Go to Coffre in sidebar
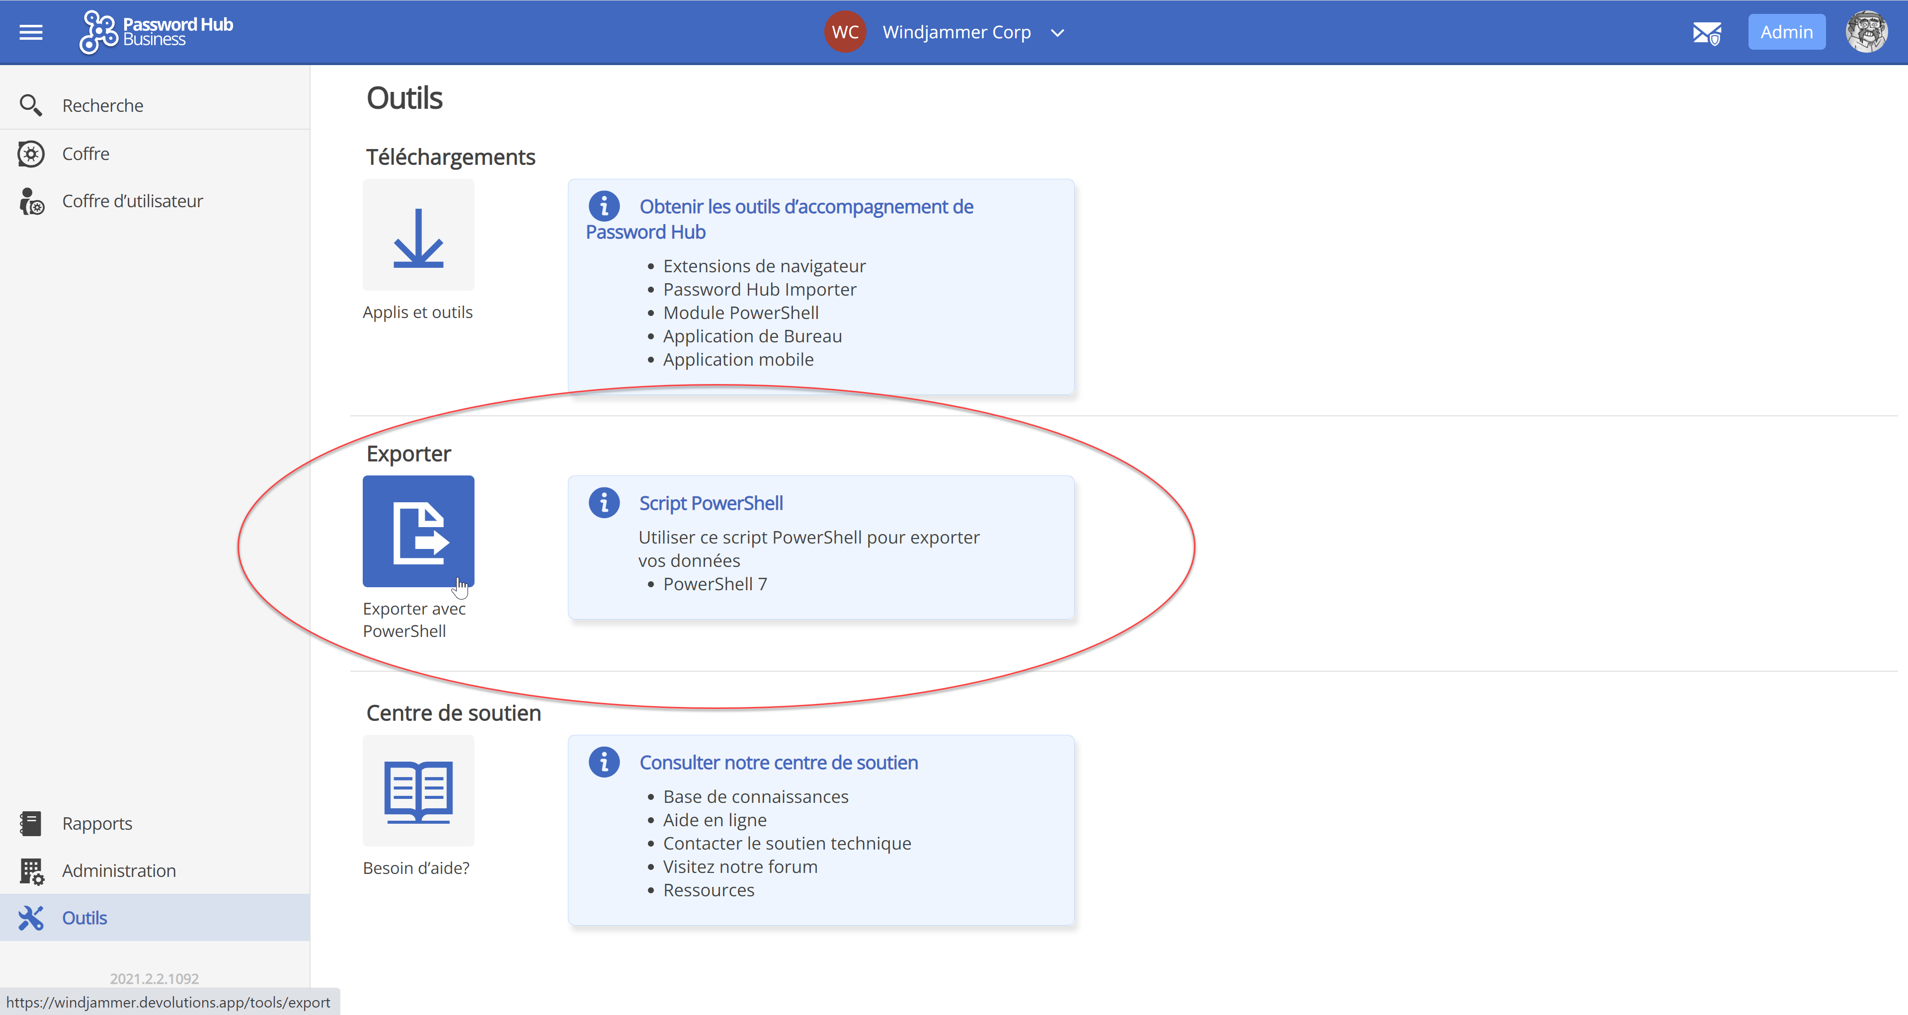Screen dimensions: 1908x1015 click(x=85, y=153)
